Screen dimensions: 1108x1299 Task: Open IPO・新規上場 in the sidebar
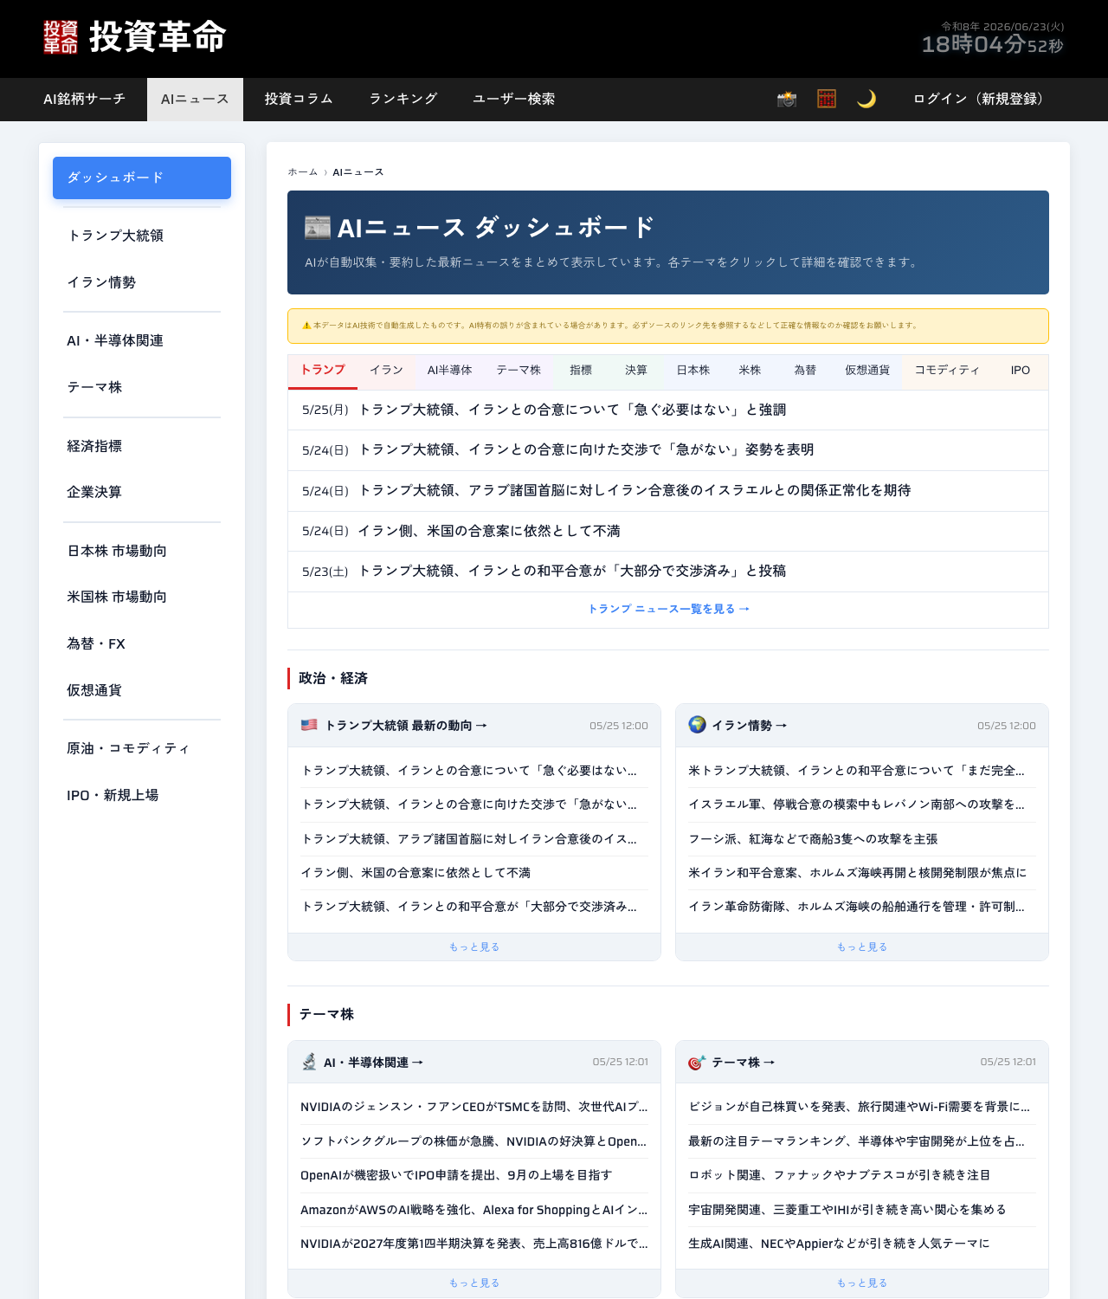tap(142, 795)
